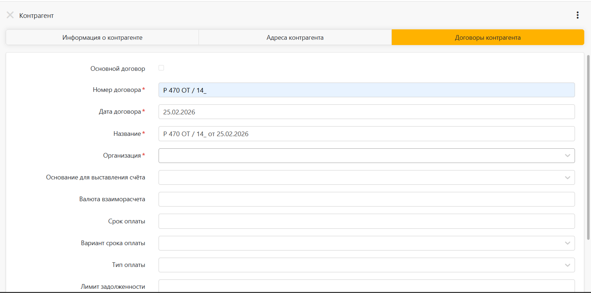The image size is (591, 293).
Task: Switch to Информация о контрагенте tab
Action: click(102, 38)
